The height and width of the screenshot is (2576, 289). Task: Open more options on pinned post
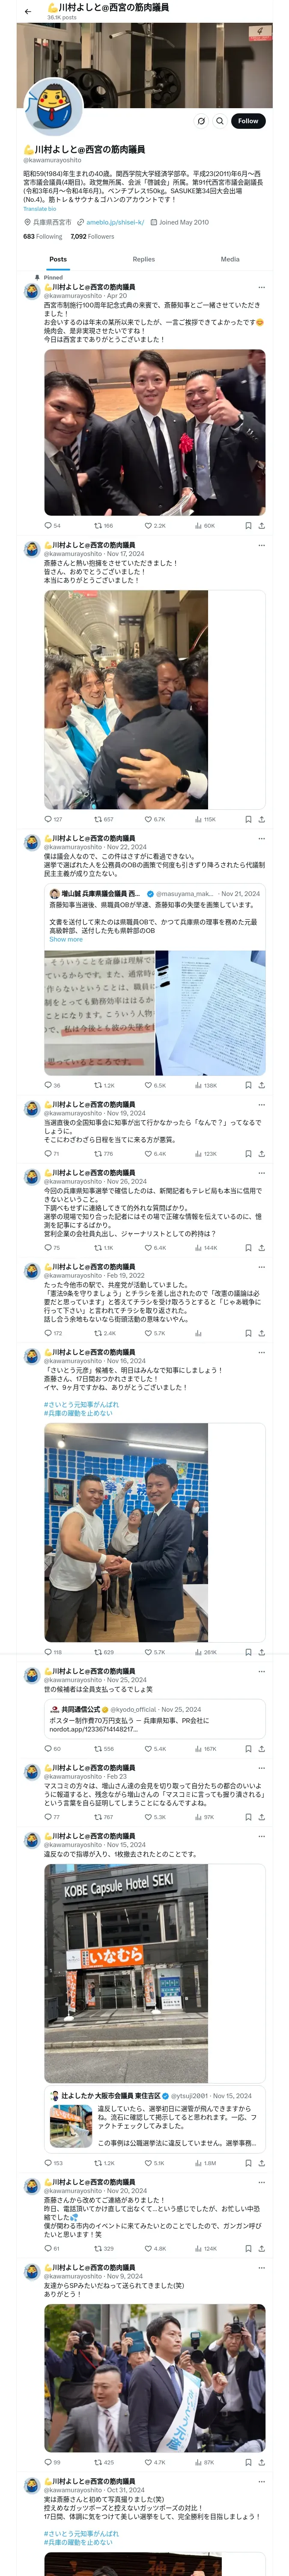[x=261, y=287]
